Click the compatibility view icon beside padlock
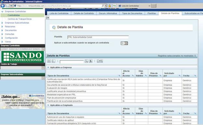The image size is (203, 125). tap(115, 6)
